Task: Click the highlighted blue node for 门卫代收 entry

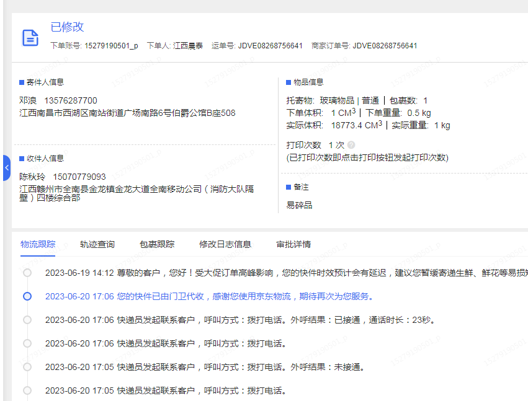Action: [27, 296]
